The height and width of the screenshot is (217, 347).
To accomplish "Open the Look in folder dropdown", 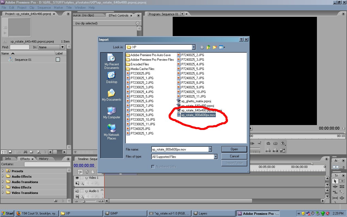I will tap(194, 47).
